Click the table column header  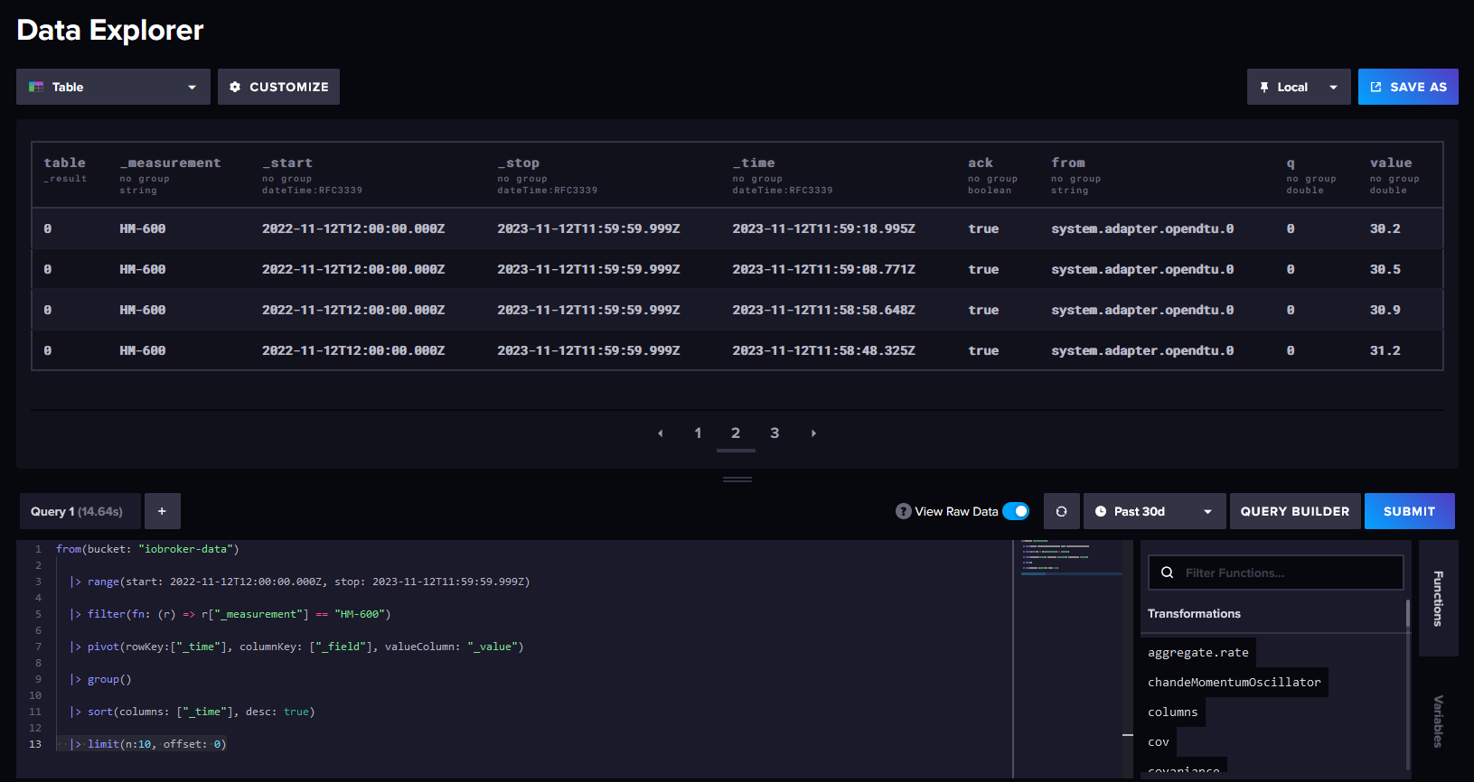pyautogui.click(x=65, y=163)
